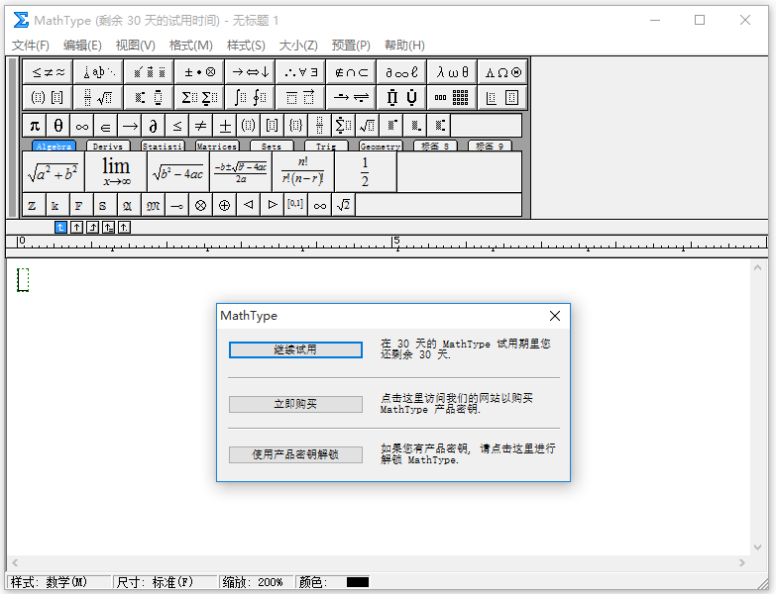Select the left-aligned tab stop button
Image resolution: width=776 pixels, height=594 pixels.
point(60,227)
